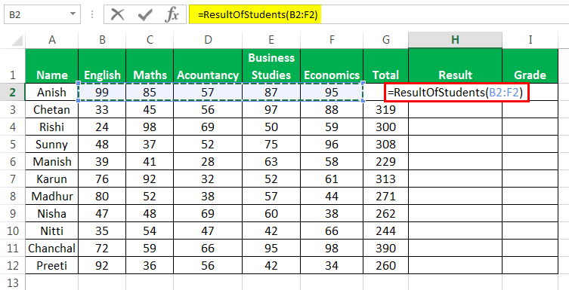Click the Result header cell
This screenshot has width=569, height=290.
[455, 66]
